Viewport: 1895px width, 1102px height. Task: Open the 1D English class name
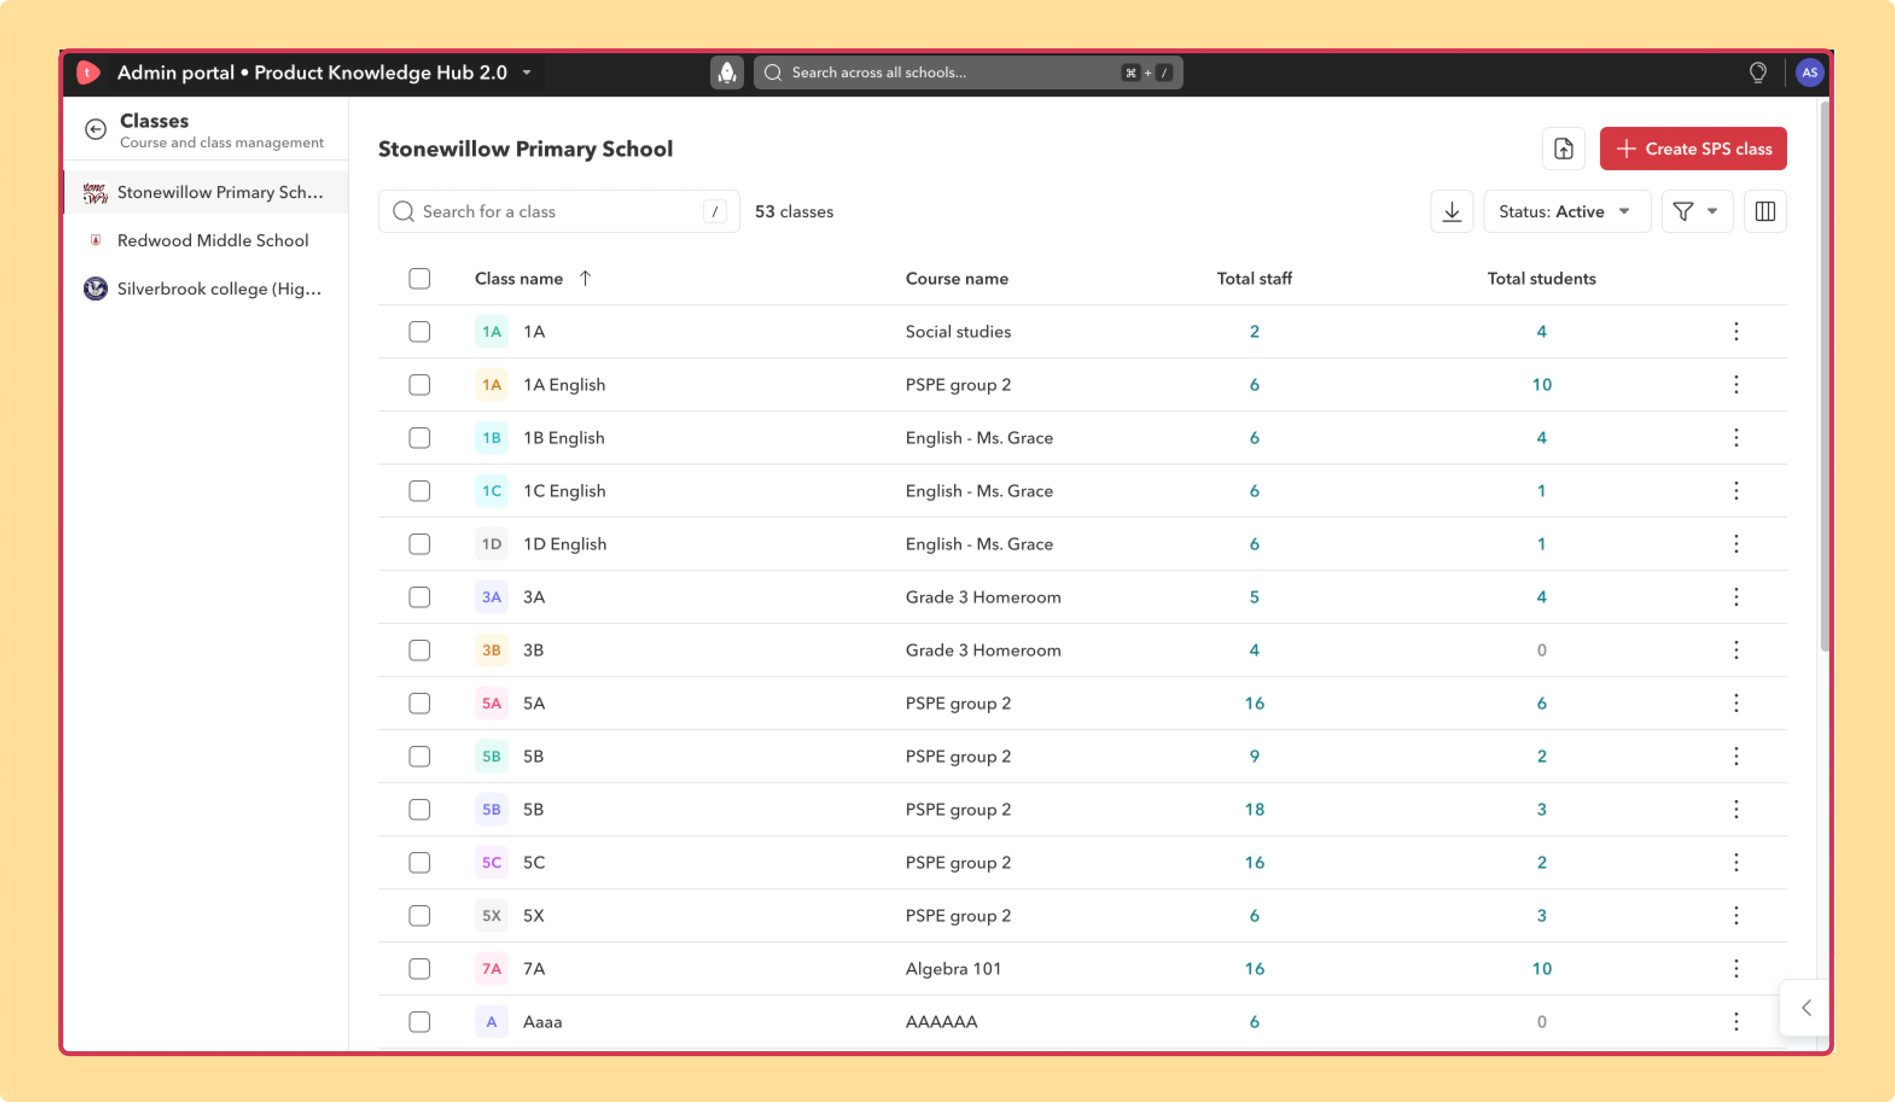tap(565, 544)
